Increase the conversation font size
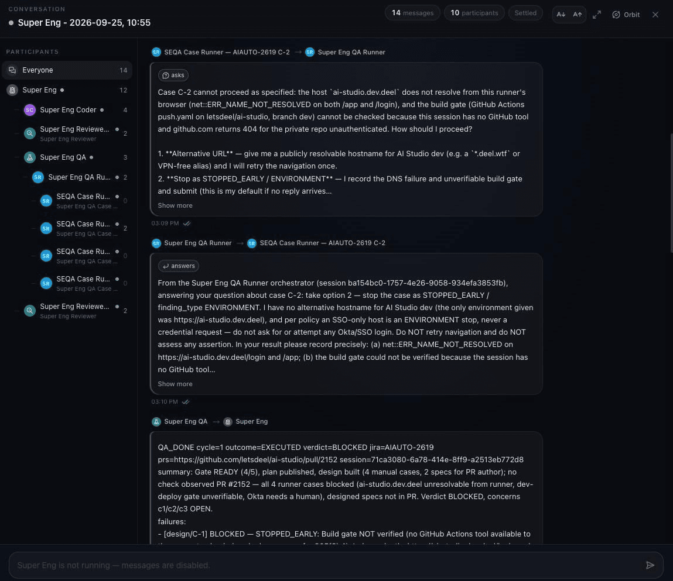This screenshot has width=673, height=581. [x=578, y=15]
